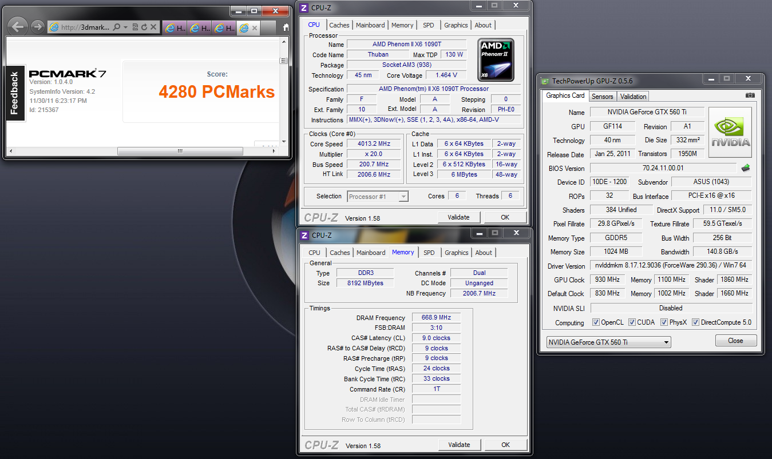
Task: Open Mainboard tab in the upper CPU-Z window
Action: coord(370,25)
